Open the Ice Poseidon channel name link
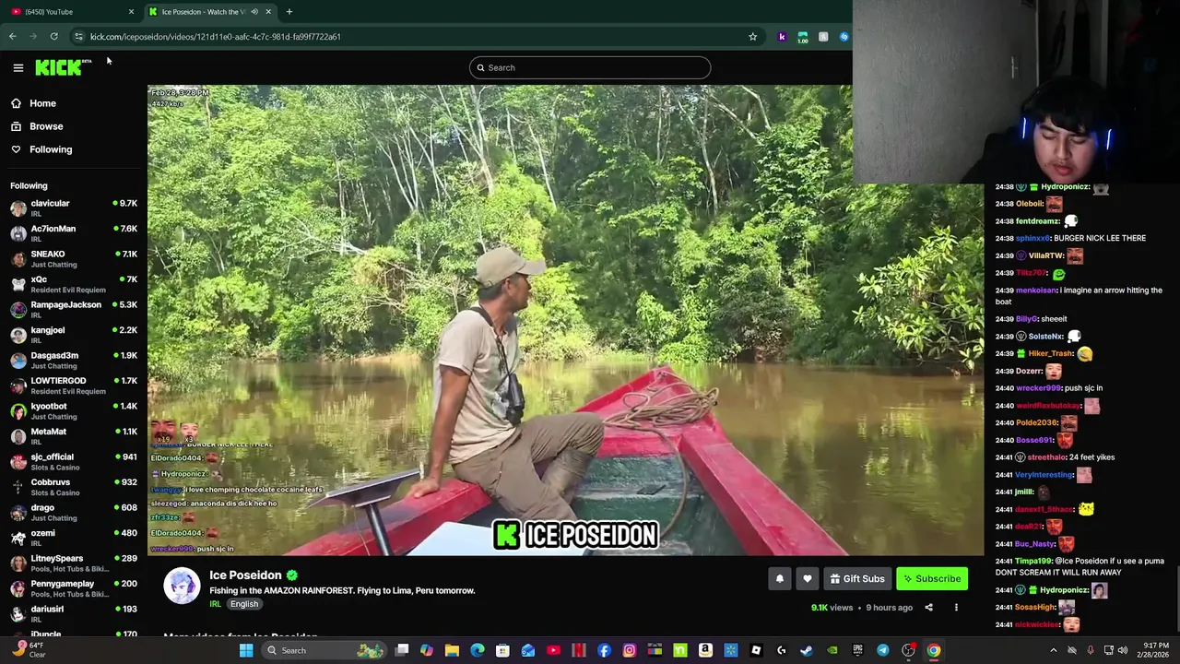1180x664 pixels. pos(245,575)
